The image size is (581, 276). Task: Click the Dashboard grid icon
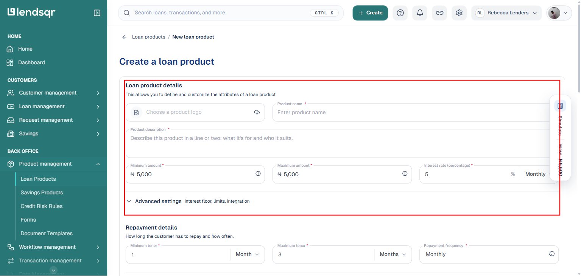(10, 63)
